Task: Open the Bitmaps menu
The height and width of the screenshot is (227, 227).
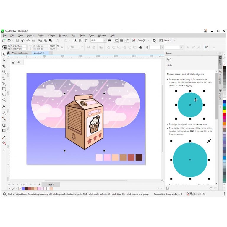Action: pos(63,35)
